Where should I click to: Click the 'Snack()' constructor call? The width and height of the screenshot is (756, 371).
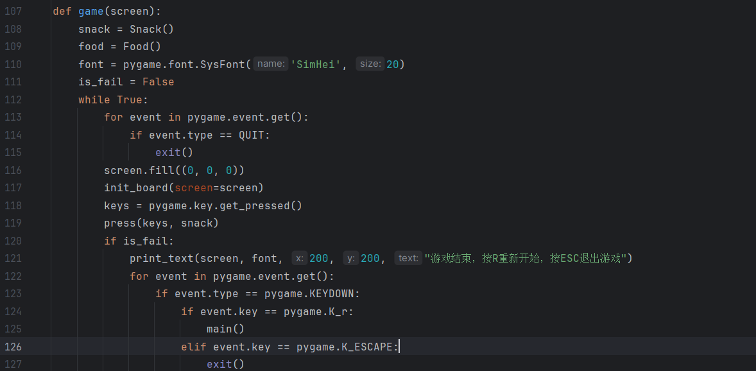(x=151, y=29)
